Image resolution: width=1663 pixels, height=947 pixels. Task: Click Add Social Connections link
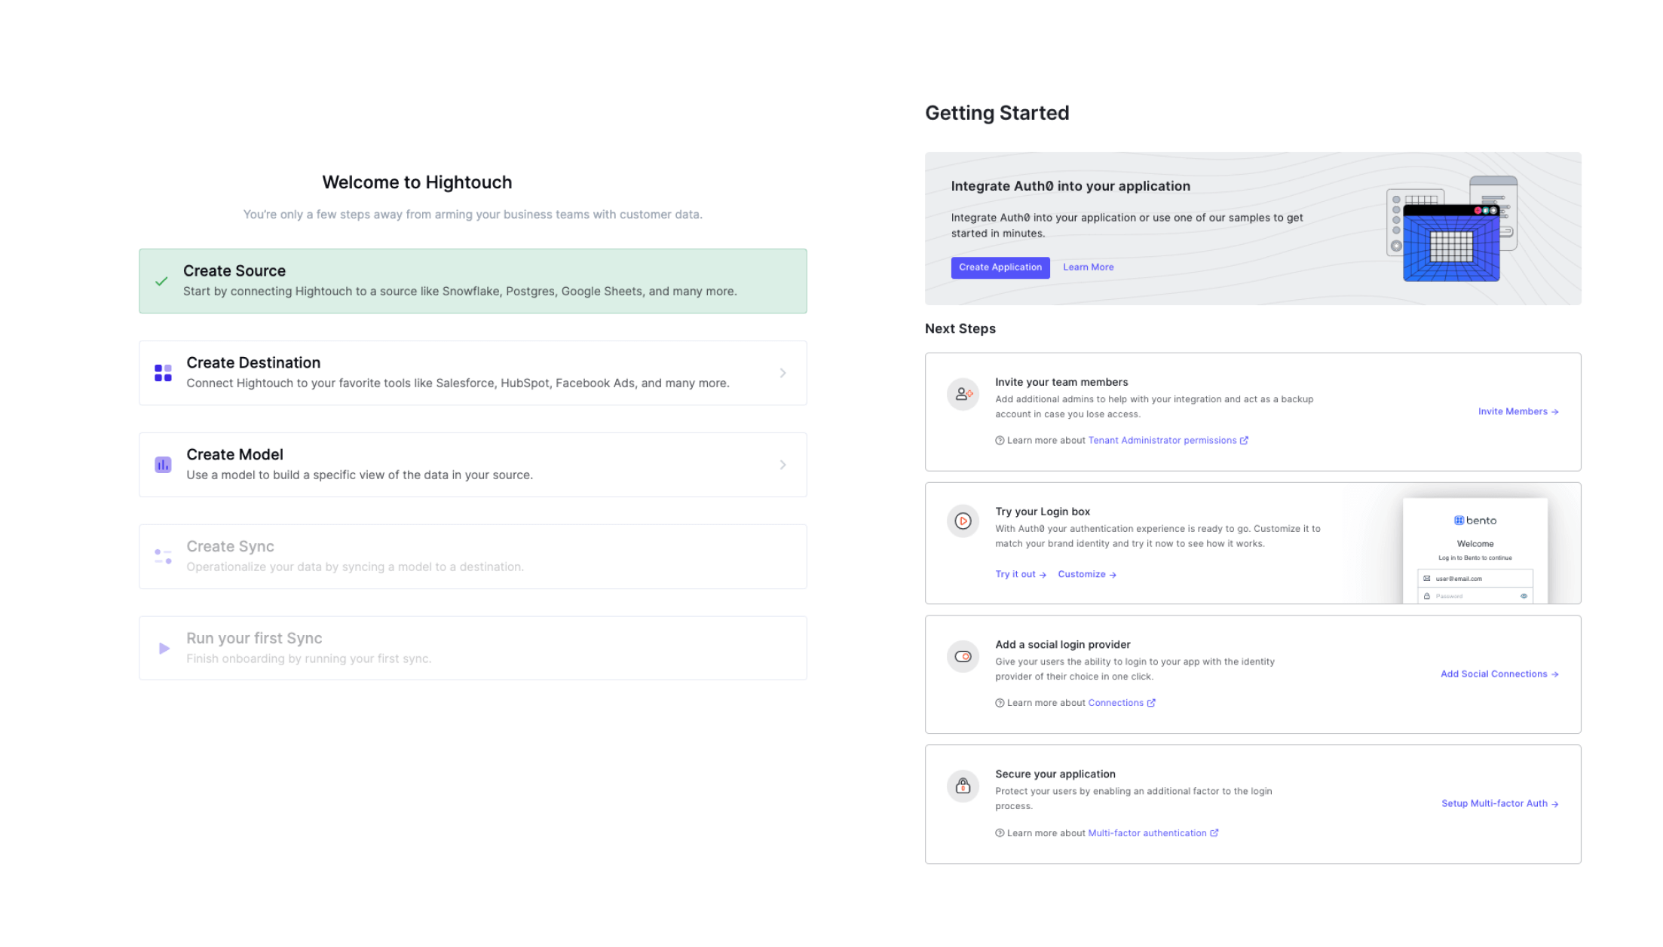tap(1499, 674)
